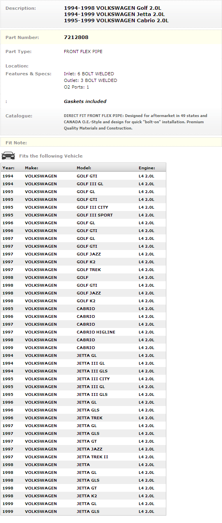This screenshot has width=222, height=523.
Task: Click the Description label
Action: coord(21,8)
